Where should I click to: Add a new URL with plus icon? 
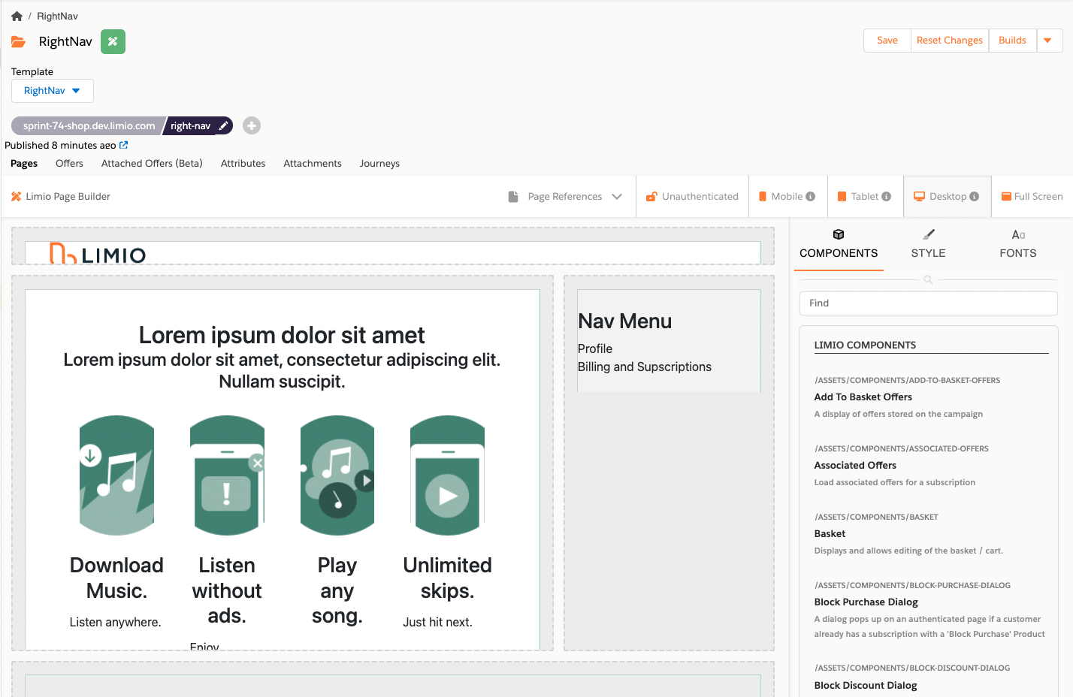252,125
